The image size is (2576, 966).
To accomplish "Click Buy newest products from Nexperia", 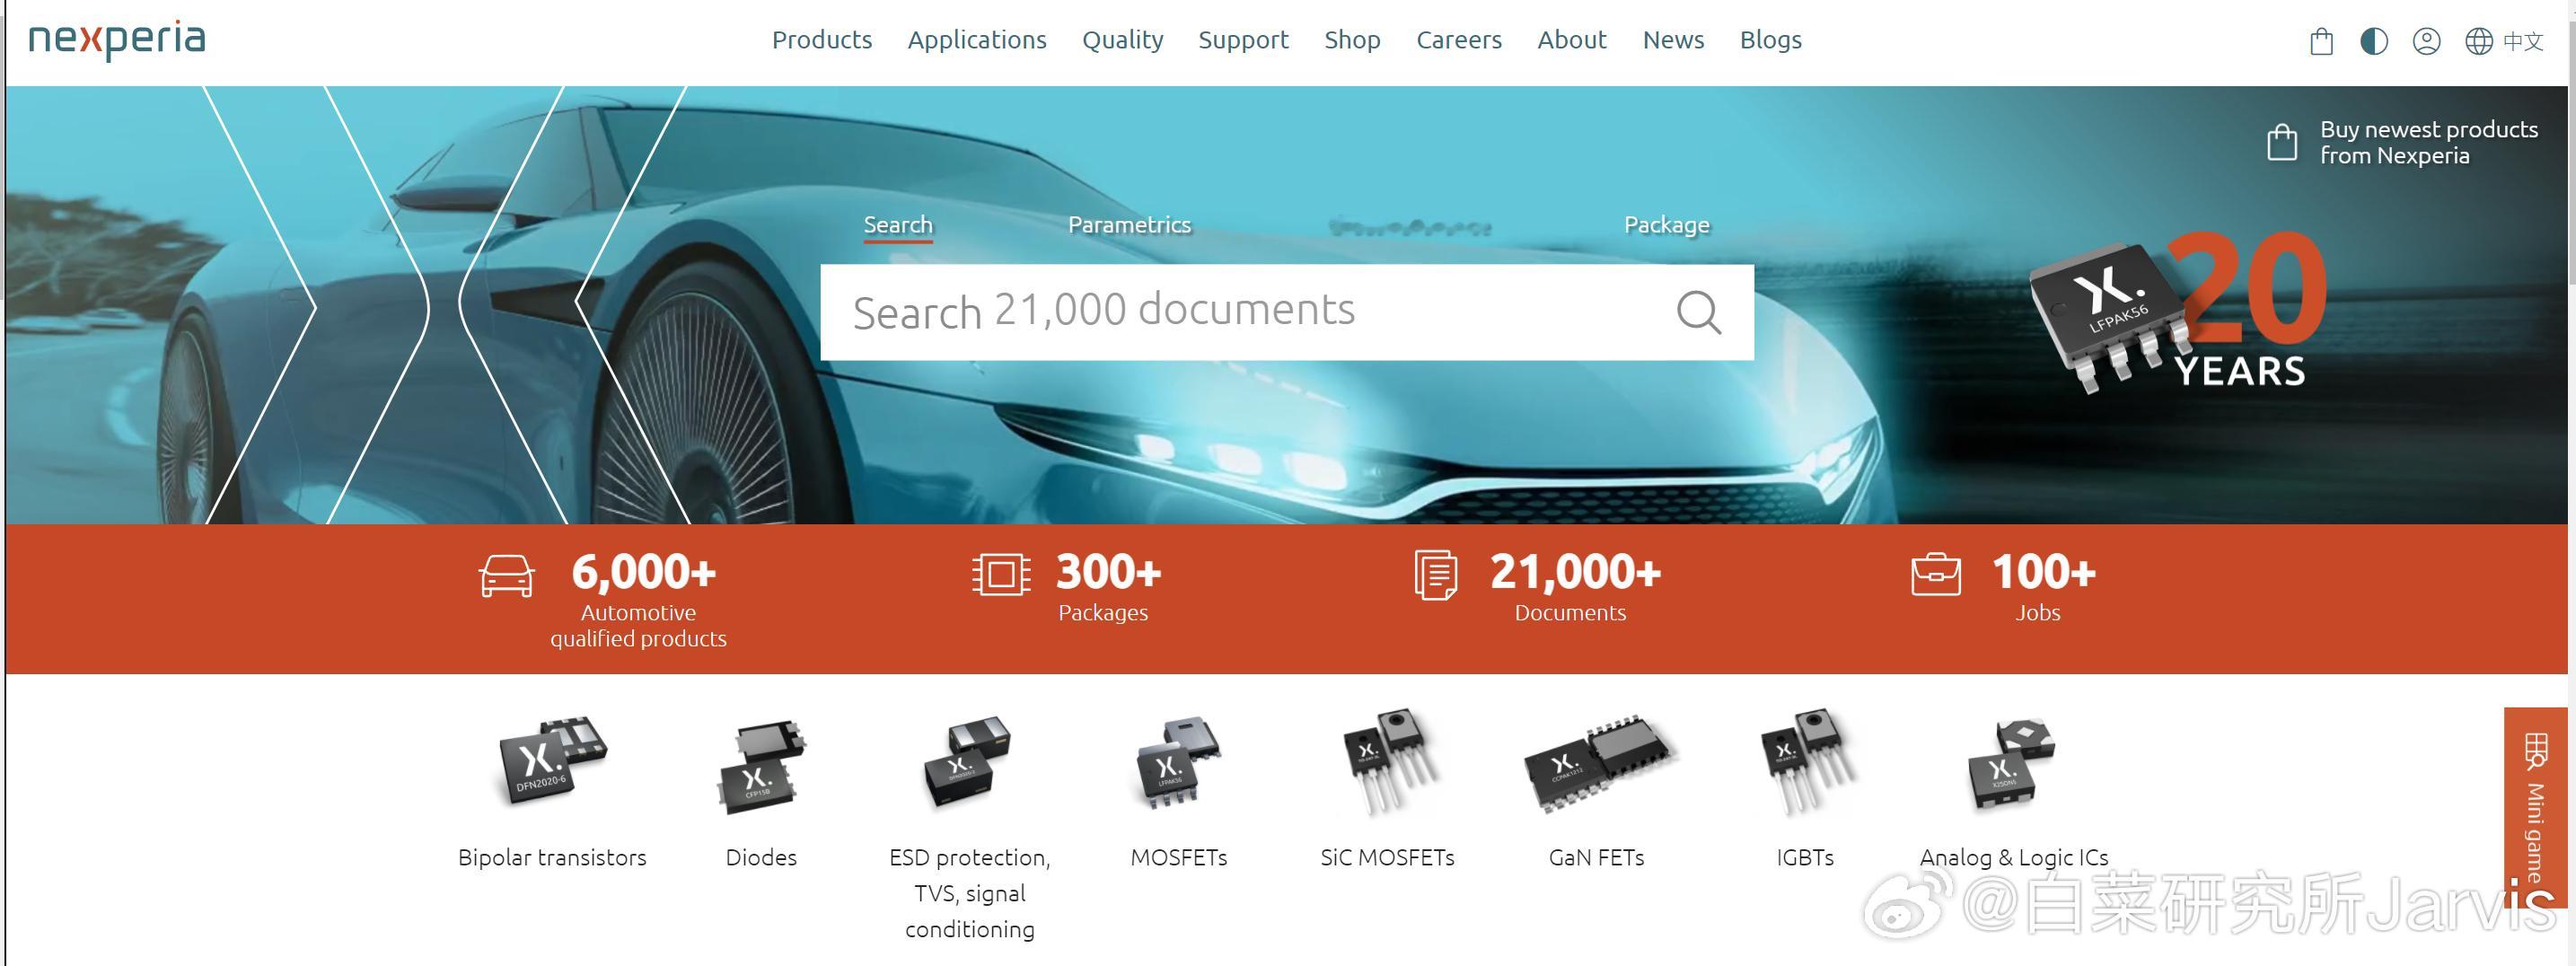I will pos(2429,142).
